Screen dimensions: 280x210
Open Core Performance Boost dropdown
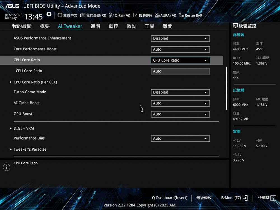[x=180, y=49]
